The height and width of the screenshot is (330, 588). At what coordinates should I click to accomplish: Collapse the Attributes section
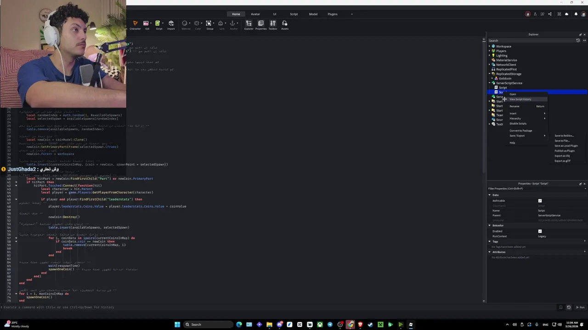490,252
